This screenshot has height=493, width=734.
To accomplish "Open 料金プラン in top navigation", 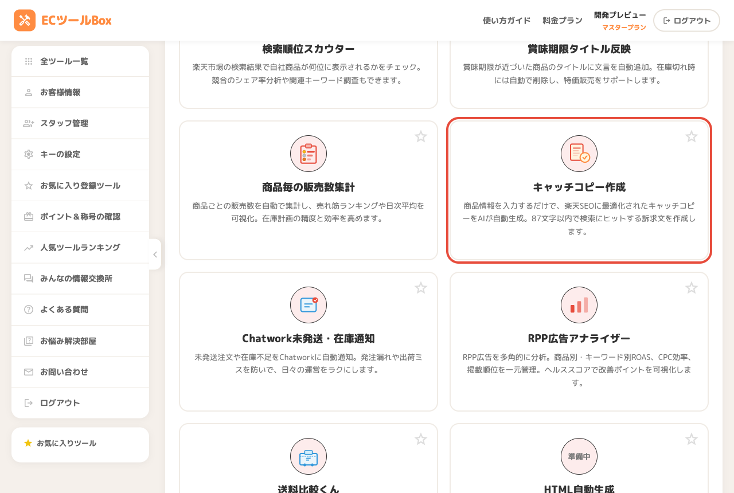I will 563,21.
